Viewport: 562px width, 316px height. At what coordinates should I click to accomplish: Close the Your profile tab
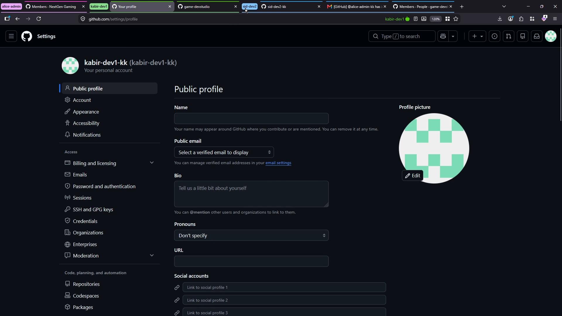coord(170,6)
